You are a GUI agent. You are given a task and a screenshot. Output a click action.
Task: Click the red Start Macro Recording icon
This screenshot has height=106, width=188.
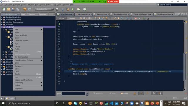point(136,19)
